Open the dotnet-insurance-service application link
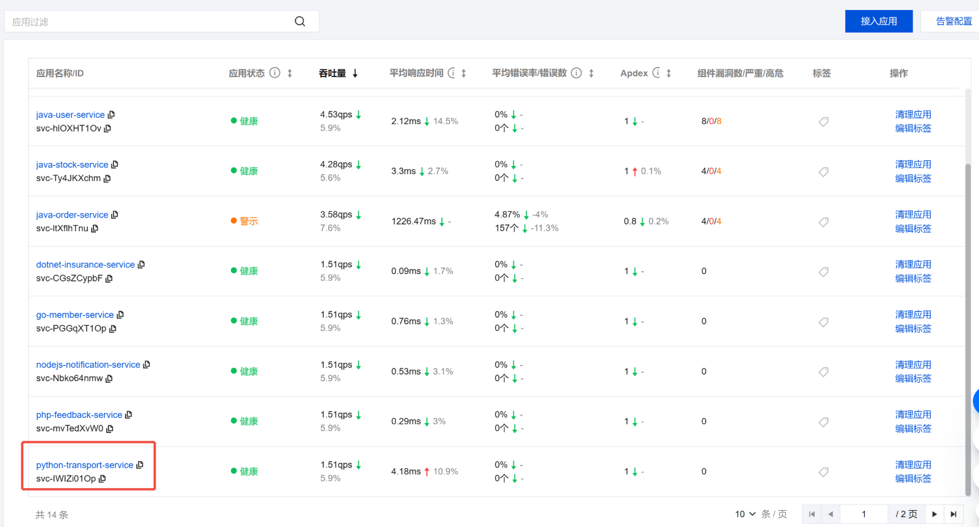This screenshot has height=527, width=979. pyautogui.click(x=85, y=264)
